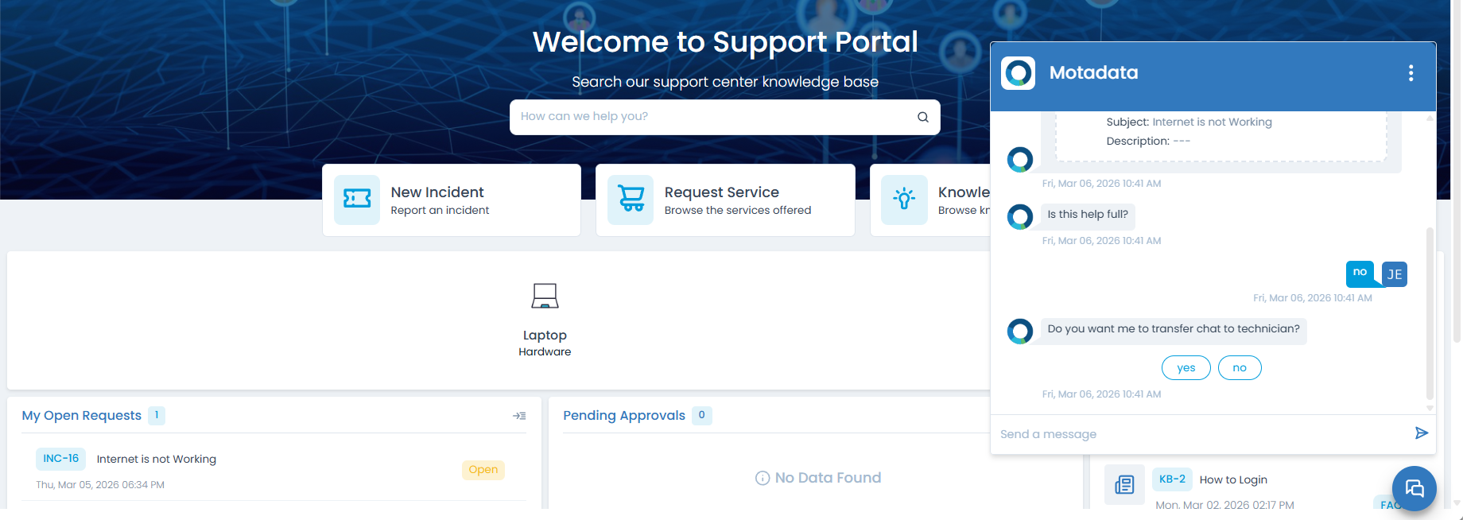Click the search magnifier icon
The width and height of the screenshot is (1463, 520).
click(922, 117)
